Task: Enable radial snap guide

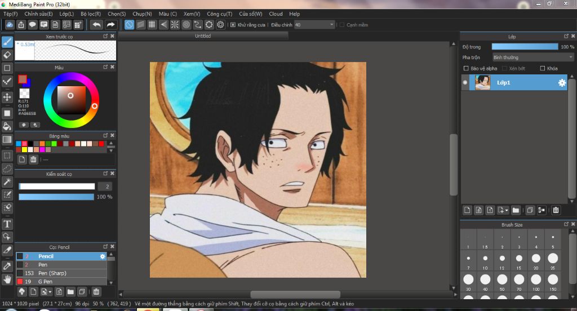Action: [x=175, y=25]
